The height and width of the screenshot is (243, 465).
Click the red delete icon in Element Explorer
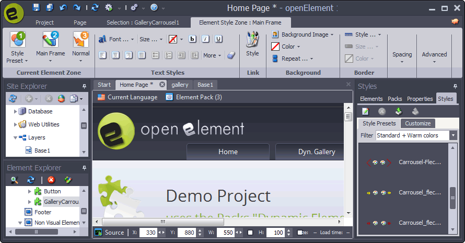pyautogui.click(x=51, y=180)
